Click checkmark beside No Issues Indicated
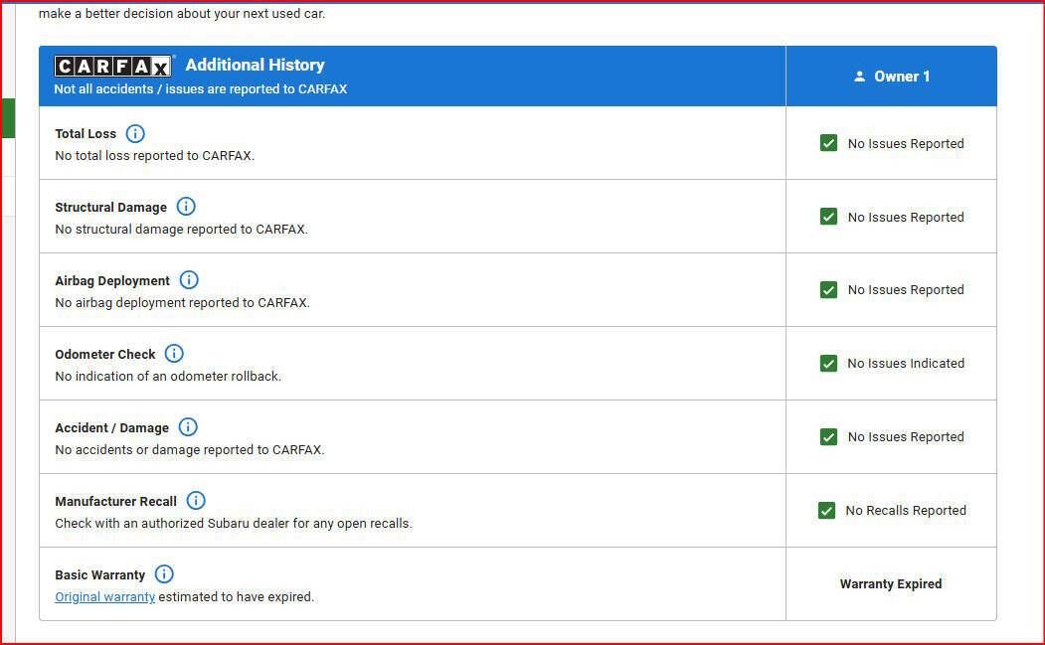This screenshot has height=645, width=1045. tap(828, 364)
